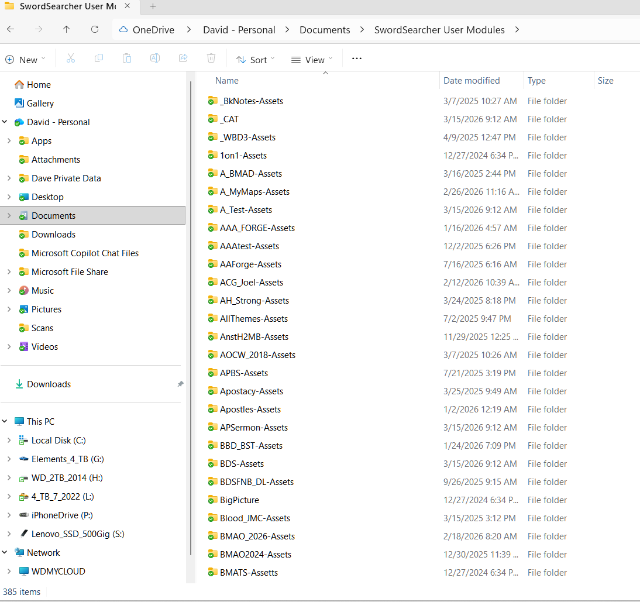
Task: Select the _CAT folder
Action: (x=229, y=119)
